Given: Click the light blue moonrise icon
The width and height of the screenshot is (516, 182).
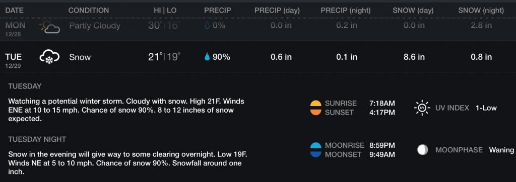Looking at the screenshot, I should pos(315,145).
